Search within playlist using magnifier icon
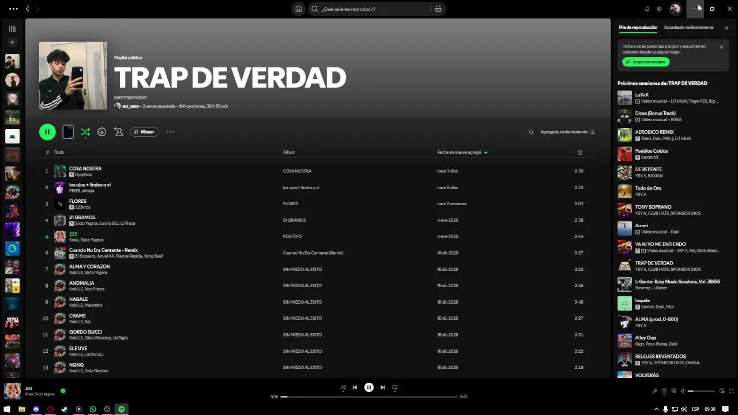 (x=531, y=132)
